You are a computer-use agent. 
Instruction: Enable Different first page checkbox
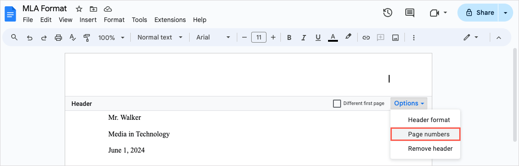[x=337, y=104]
